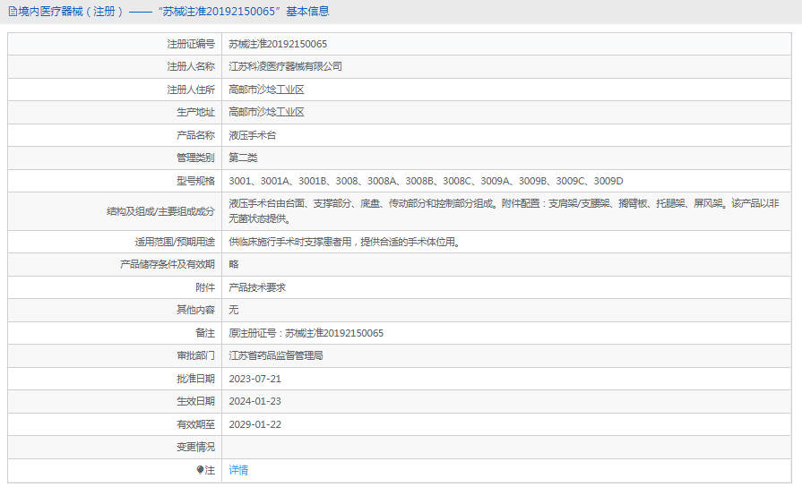Click the 备注 original registration number text
Image resolution: width=802 pixels, height=487 pixels.
click(x=306, y=333)
